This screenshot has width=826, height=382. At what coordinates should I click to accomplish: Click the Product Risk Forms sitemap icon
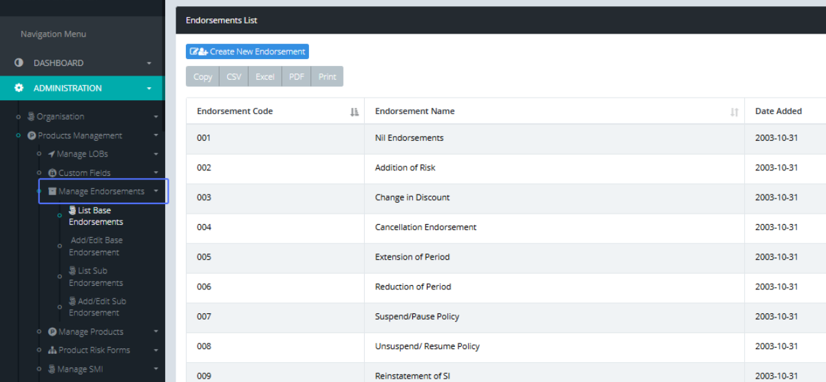point(52,350)
